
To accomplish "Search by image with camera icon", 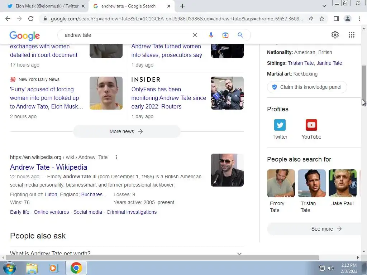I will pyautogui.click(x=225, y=35).
